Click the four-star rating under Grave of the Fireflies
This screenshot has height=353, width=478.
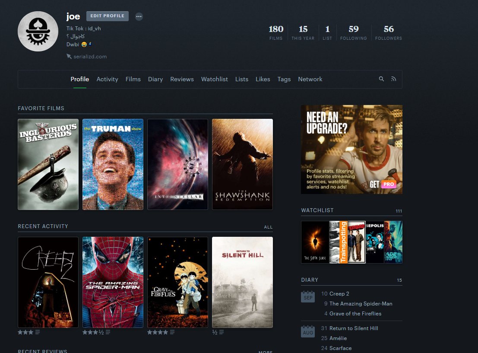tap(158, 332)
